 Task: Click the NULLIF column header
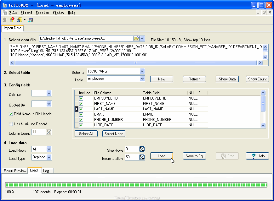coord(198,93)
